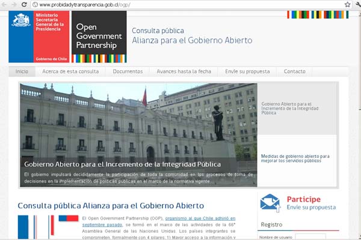Switch to the Documentos tab
Image resolution: width=361 pixels, height=240 pixels.
[x=128, y=71]
